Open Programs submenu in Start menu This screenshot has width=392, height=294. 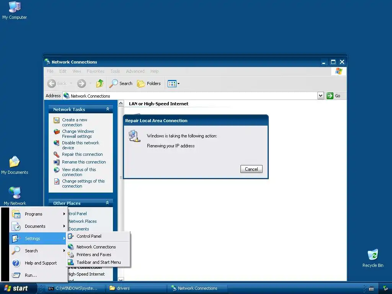point(38,214)
